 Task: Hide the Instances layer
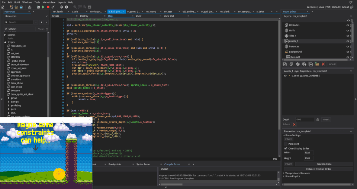[348, 46]
